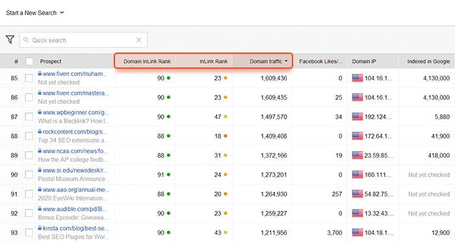The image size is (455, 242).
Task: Click Facebook Likes value 257
Action: [x=337, y=194]
